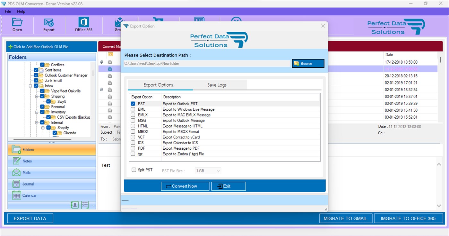The width and height of the screenshot is (449, 236).
Task: Select the Journal panel
Action: [x=51, y=184]
